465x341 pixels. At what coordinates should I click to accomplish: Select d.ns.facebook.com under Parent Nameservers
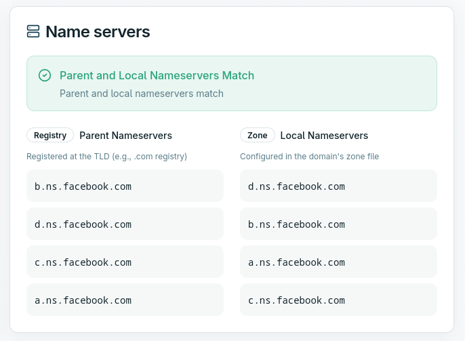[83, 224]
